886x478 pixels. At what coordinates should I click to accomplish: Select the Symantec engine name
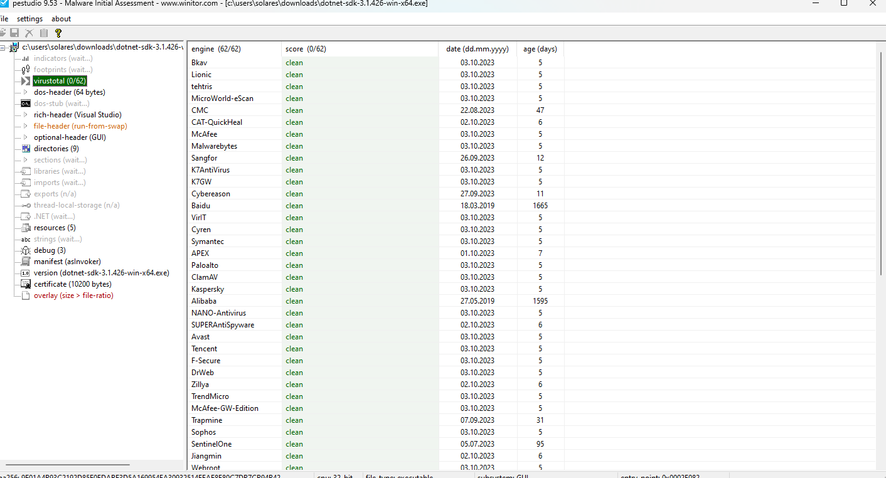(x=208, y=242)
